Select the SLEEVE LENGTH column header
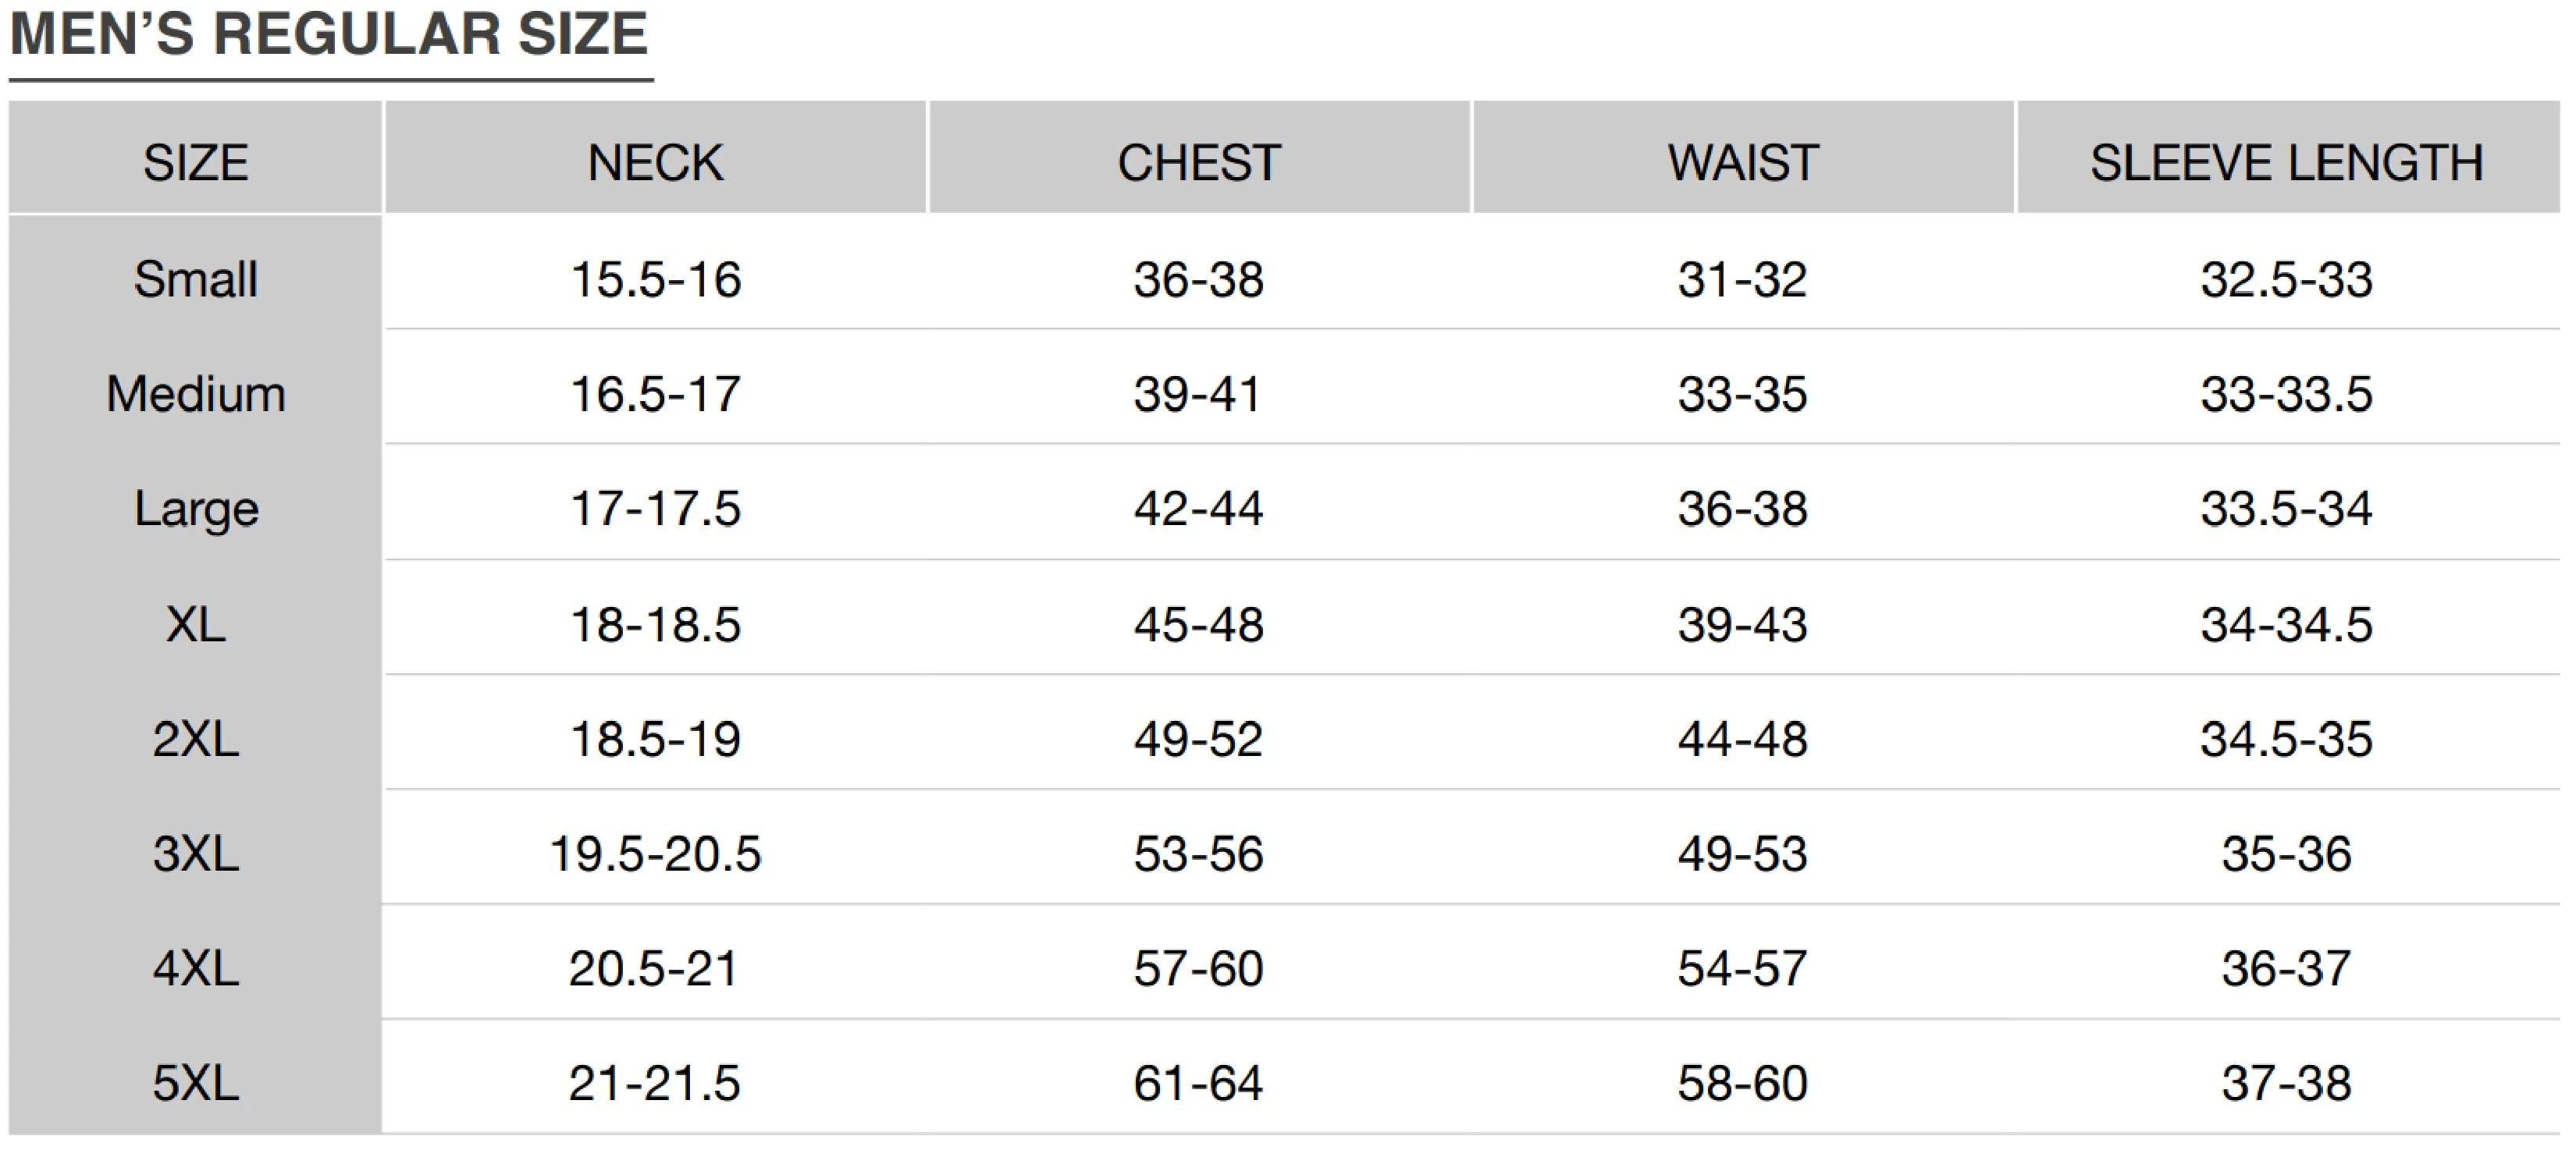The width and height of the screenshot is (2576, 1150). coord(2286,163)
